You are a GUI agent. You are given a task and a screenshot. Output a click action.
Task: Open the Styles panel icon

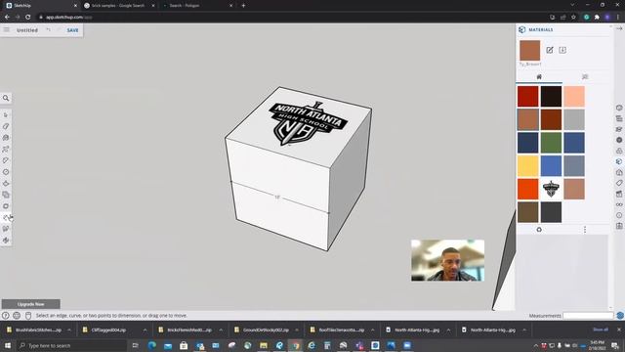(619, 172)
